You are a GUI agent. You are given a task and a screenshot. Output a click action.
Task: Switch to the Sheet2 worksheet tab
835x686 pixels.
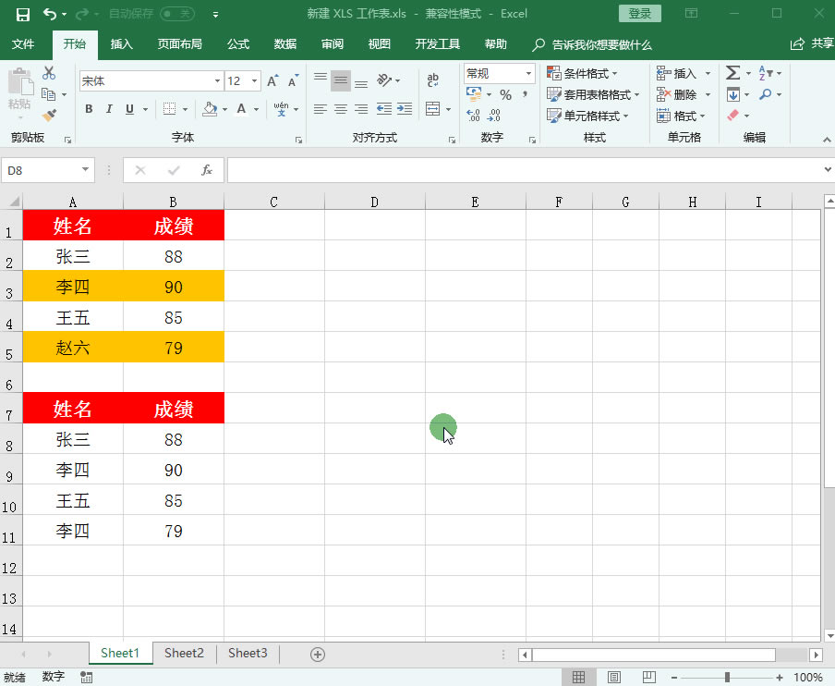[x=183, y=654]
